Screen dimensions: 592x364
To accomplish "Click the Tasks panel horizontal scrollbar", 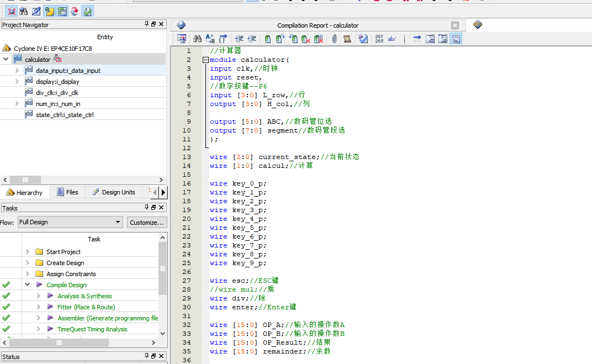I will click(79, 342).
